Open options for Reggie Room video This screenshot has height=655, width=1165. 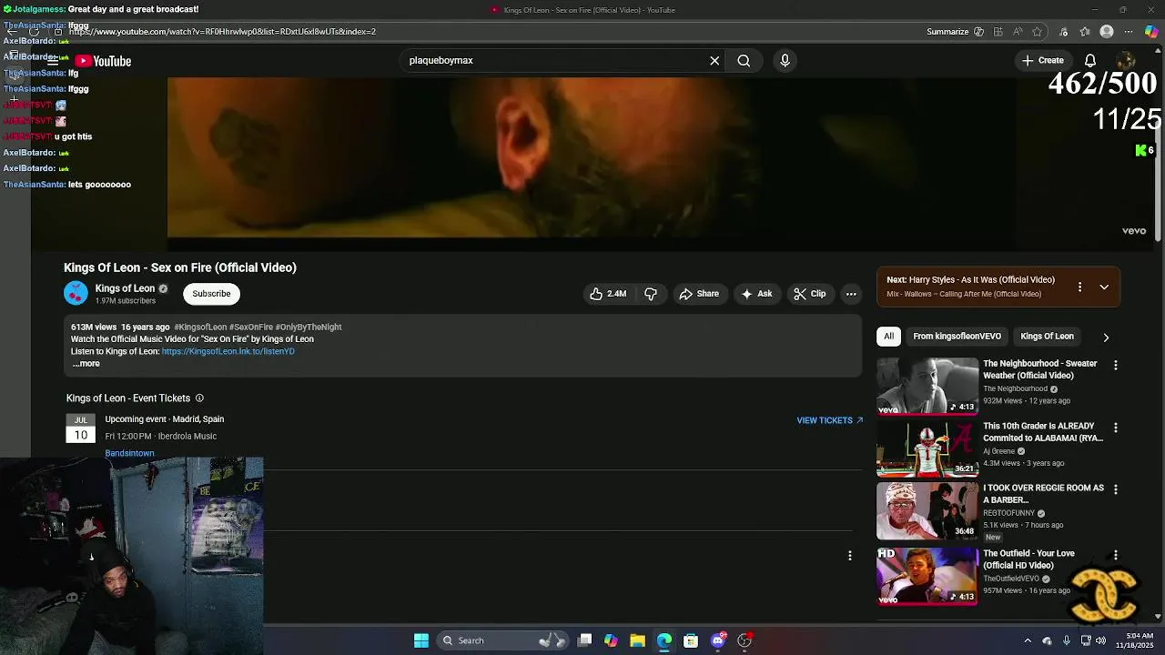(x=1116, y=489)
